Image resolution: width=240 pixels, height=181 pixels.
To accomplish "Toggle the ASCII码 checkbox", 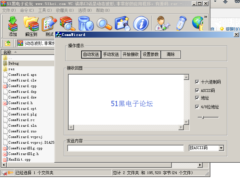I will (x=197, y=90).
